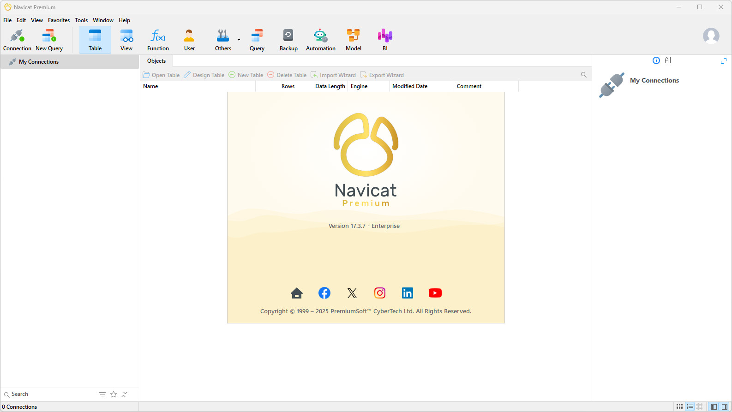The image size is (732, 412).
Task: Launch the Automation robot icon
Action: pos(320,40)
